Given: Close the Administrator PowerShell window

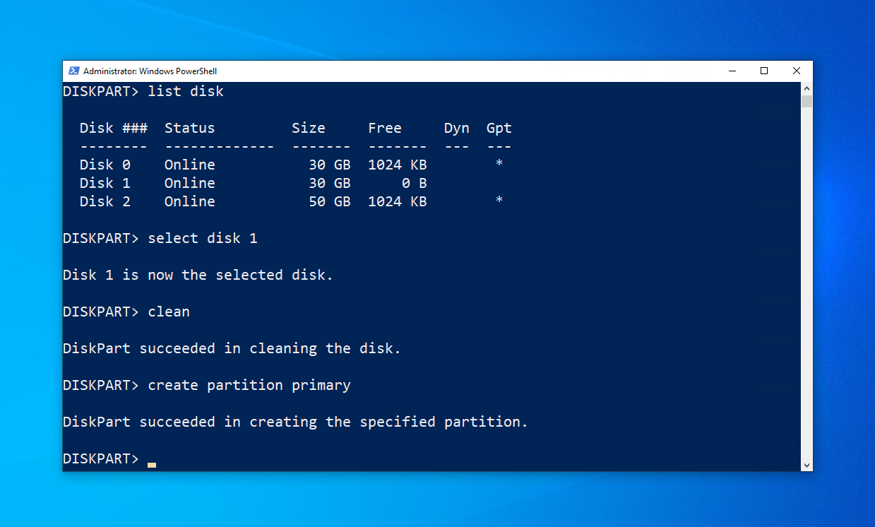Looking at the screenshot, I should click(x=797, y=71).
